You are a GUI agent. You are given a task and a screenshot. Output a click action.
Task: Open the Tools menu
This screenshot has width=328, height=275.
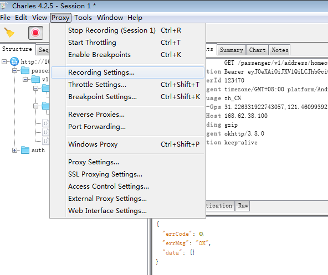pyautogui.click(x=83, y=18)
